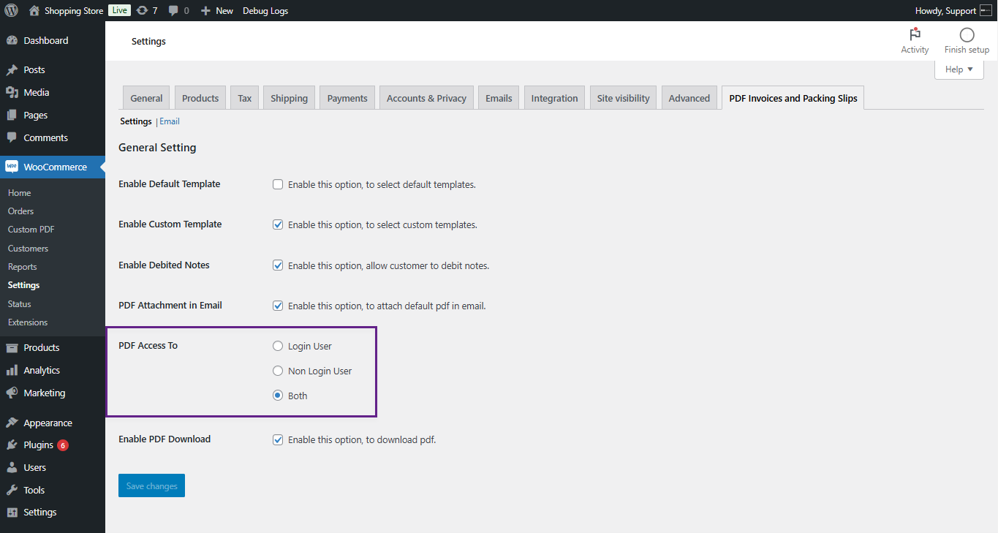
Task: Open the Advanced tab
Action: pos(689,98)
